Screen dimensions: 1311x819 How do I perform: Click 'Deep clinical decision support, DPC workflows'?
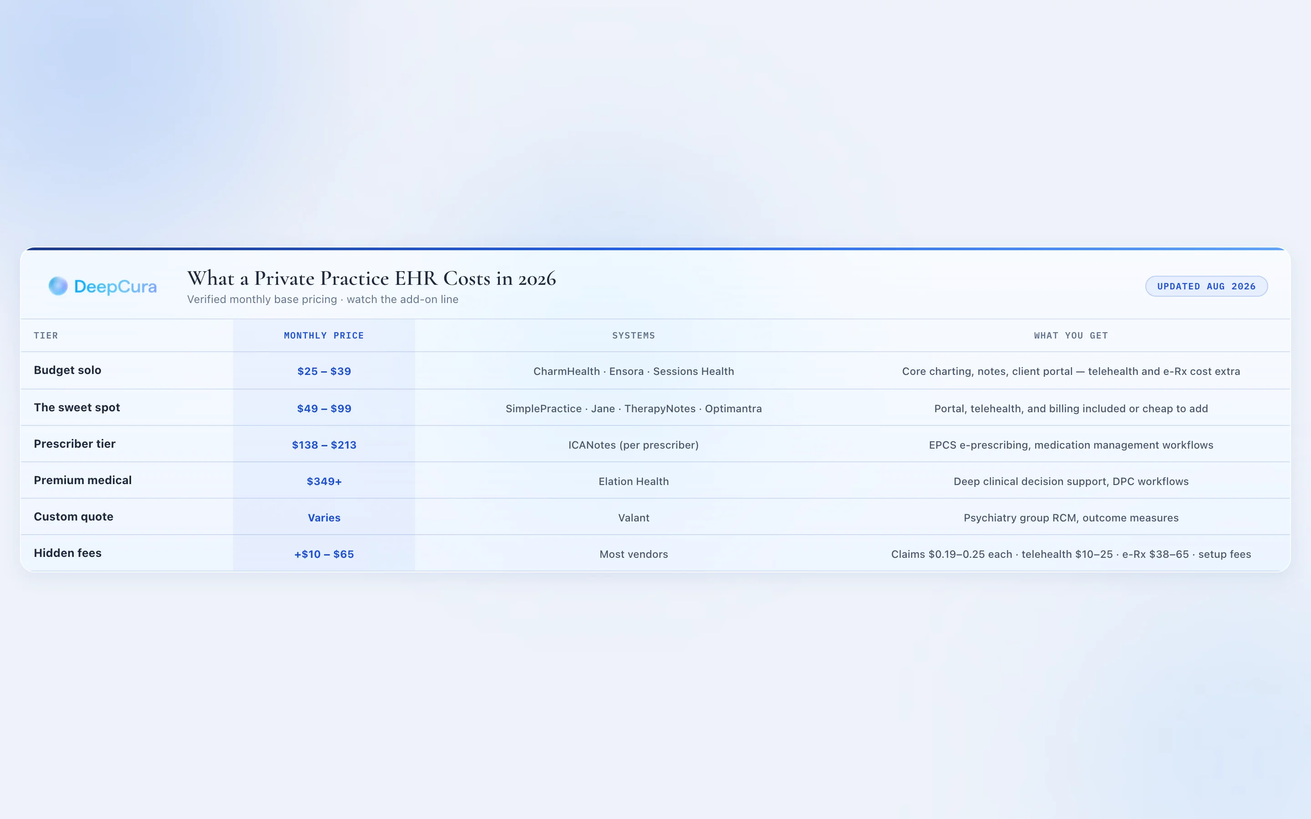tap(1071, 481)
